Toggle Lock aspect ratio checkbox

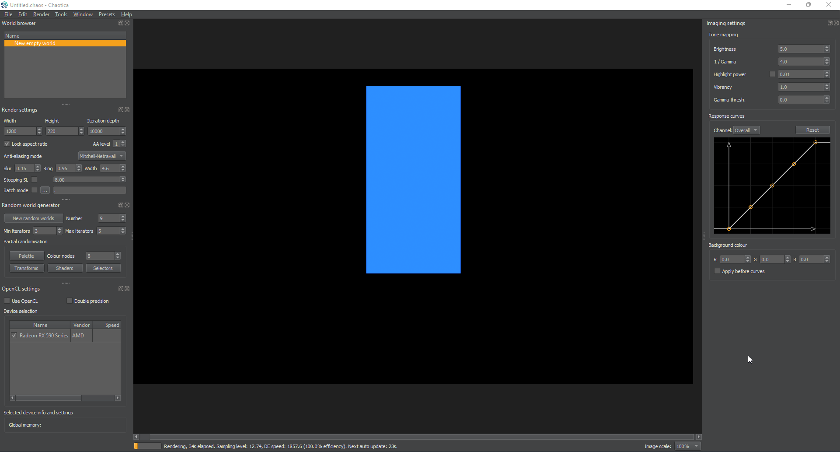(x=7, y=144)
